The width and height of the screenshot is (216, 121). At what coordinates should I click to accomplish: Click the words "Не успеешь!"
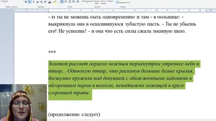coord(72,31)
